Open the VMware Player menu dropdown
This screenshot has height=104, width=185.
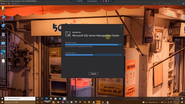[x=3, y=4]
